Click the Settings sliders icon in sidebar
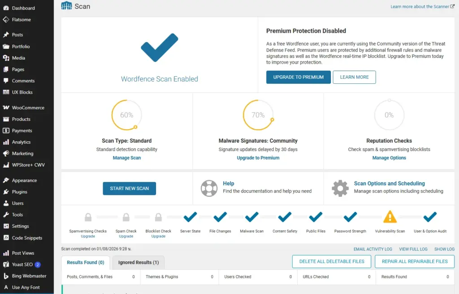Screen dimensions: 459x294 click(6, 226)
